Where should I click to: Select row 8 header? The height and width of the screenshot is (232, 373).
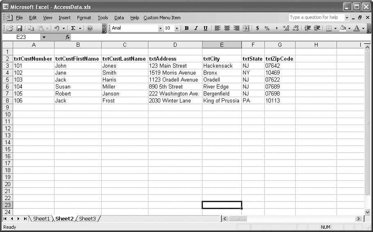pyautogui.click(x=7, y=100)
